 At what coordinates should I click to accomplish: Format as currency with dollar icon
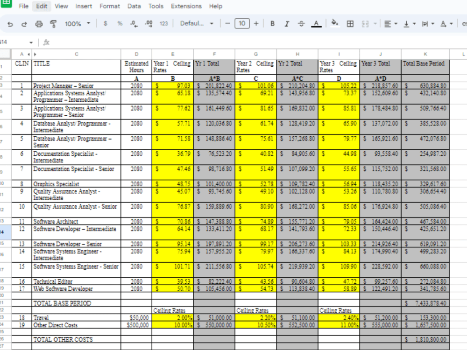point(105,23)
